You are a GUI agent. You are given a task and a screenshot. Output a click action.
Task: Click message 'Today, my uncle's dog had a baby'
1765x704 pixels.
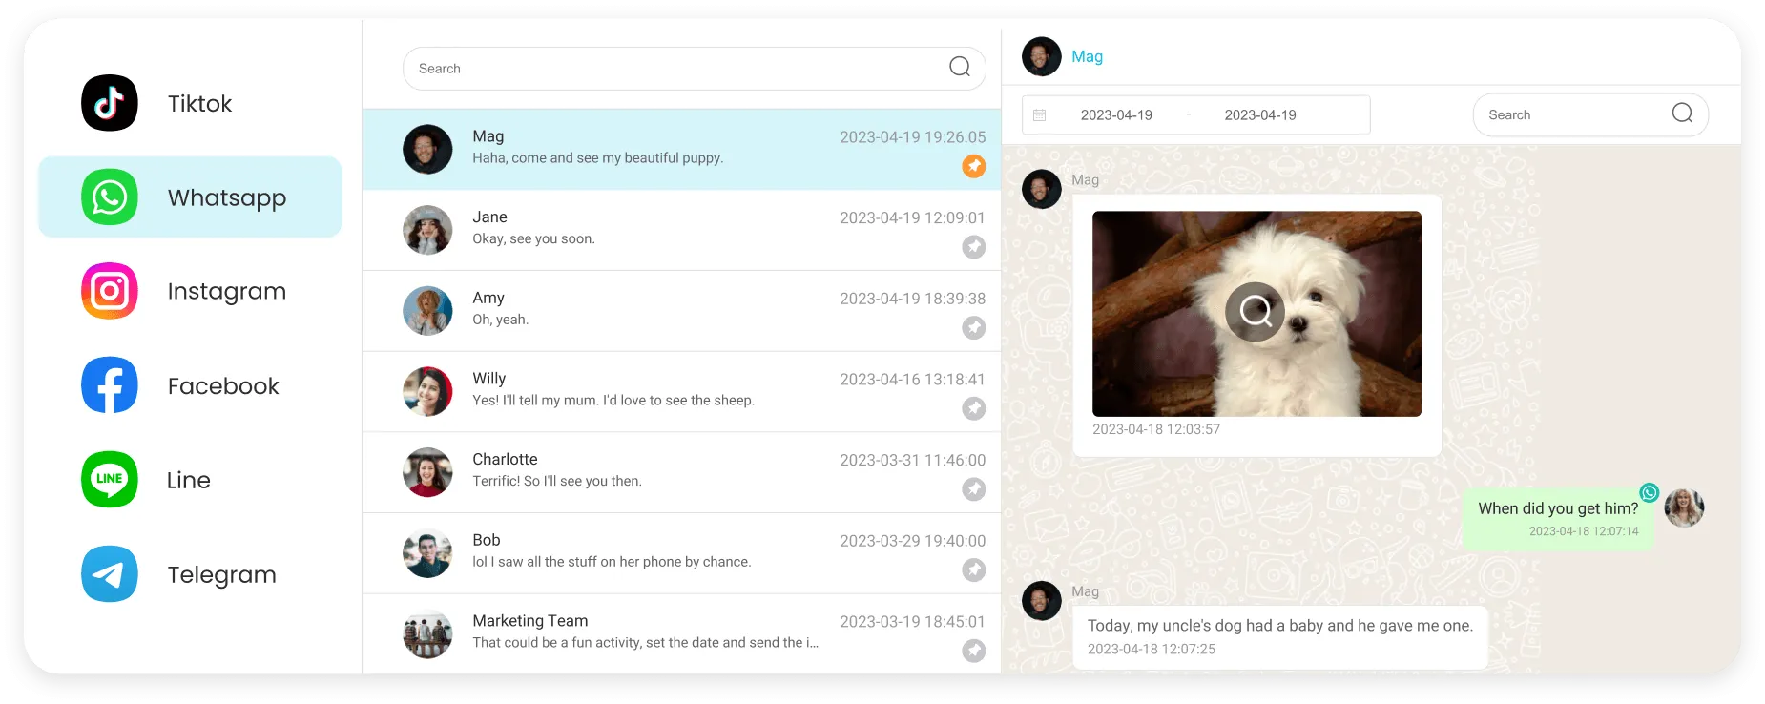click(1279, 636)
